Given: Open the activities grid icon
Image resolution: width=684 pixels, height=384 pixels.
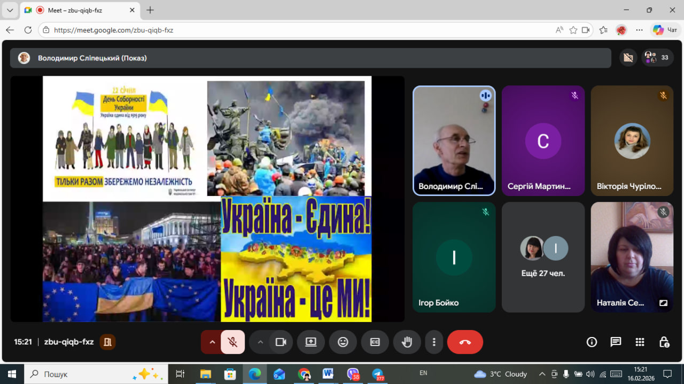Looking at the screenshot, I should [640, 342].
